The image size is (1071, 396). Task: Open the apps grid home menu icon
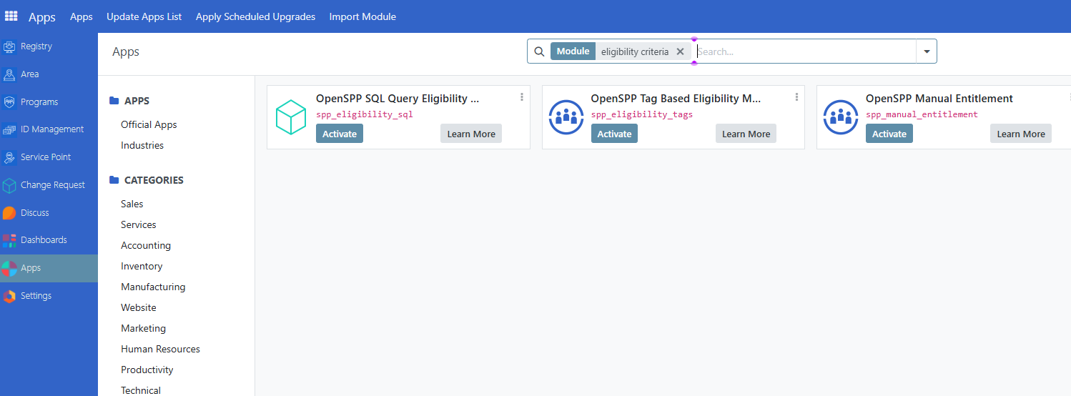tap(11, 16)
